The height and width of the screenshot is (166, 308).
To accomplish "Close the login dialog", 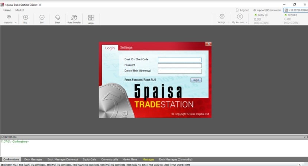I will (208, 44).
